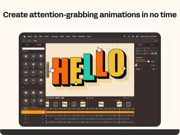Viewport: 180px width, 135px height.
Task: Collapse the Scene 1 row
Action: (23, 109)
